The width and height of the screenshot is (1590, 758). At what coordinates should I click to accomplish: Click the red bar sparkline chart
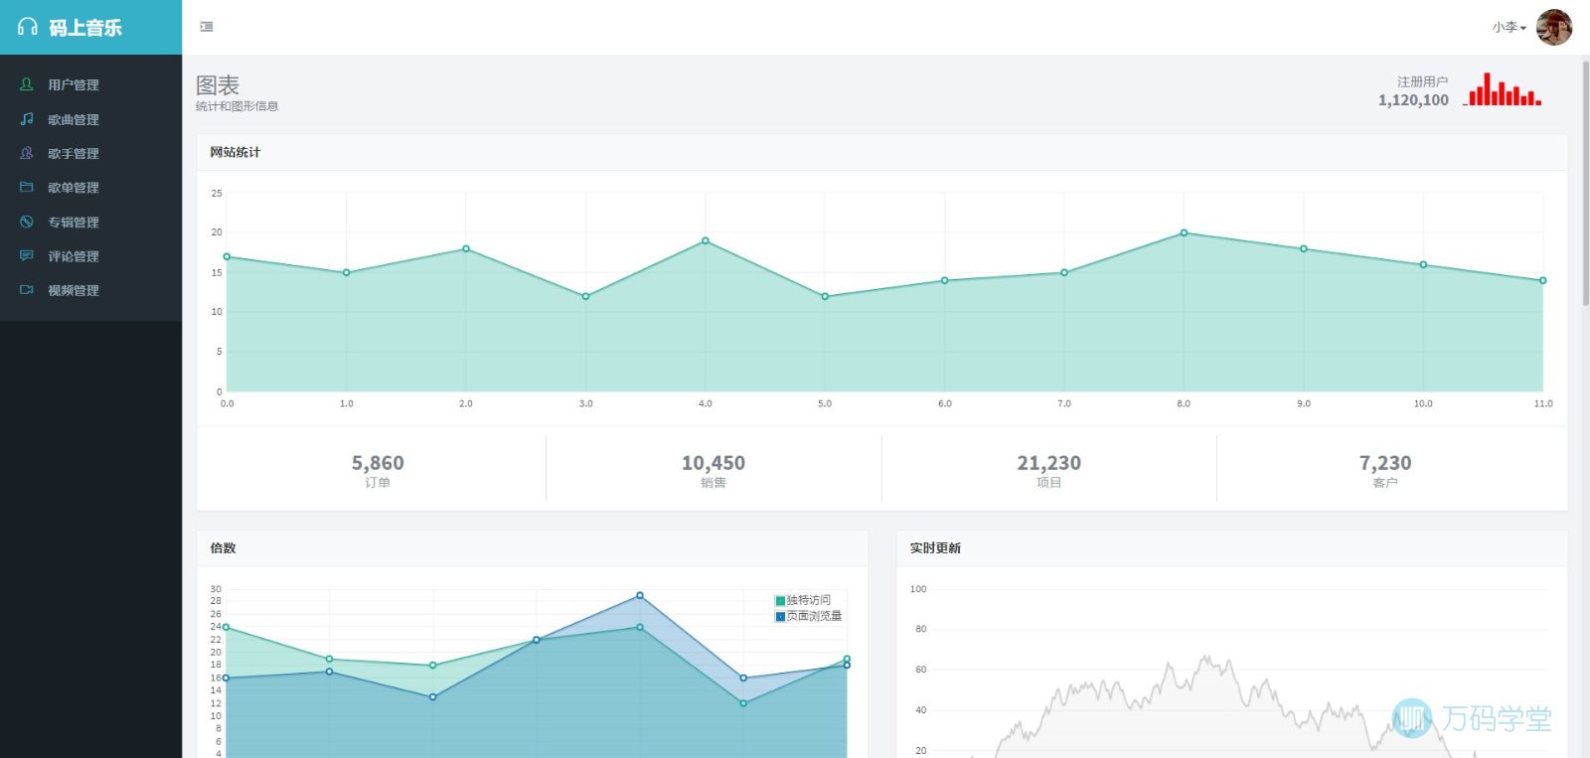click(1503, 89)
